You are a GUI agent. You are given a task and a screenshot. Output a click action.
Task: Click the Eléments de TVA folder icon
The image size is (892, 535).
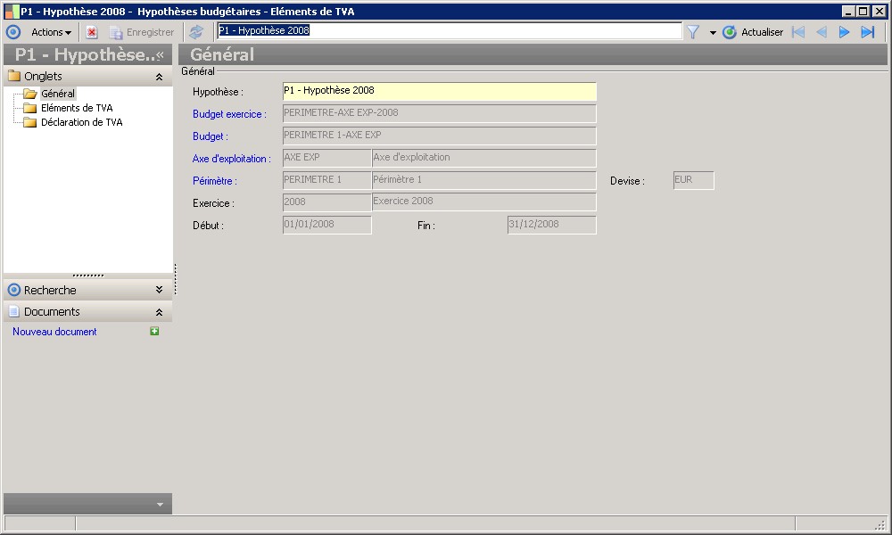pyautogui.click(x=29, y=108)
